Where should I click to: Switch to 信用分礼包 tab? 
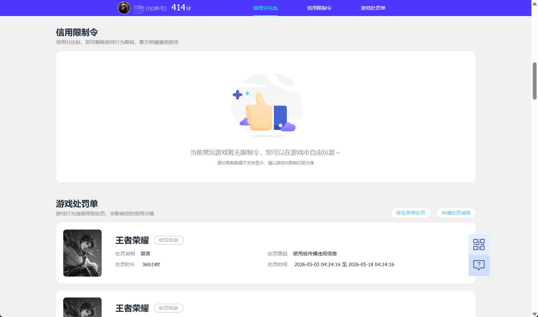(x=265, y=8)
